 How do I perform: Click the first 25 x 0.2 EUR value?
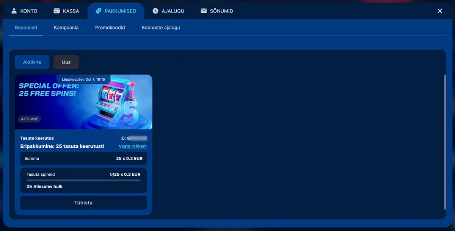click(129, 158)
